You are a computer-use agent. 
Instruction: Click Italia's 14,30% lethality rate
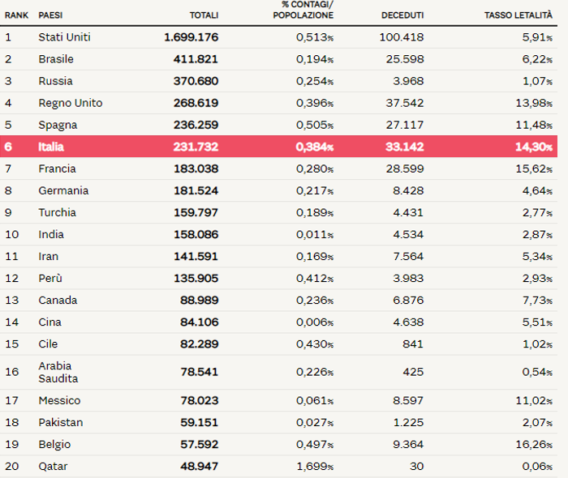(534, 147)
